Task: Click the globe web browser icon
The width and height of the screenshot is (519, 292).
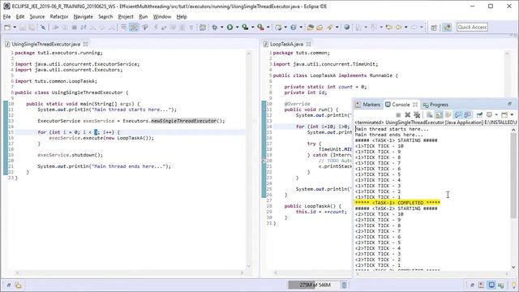Action: [x=346, y=28]
